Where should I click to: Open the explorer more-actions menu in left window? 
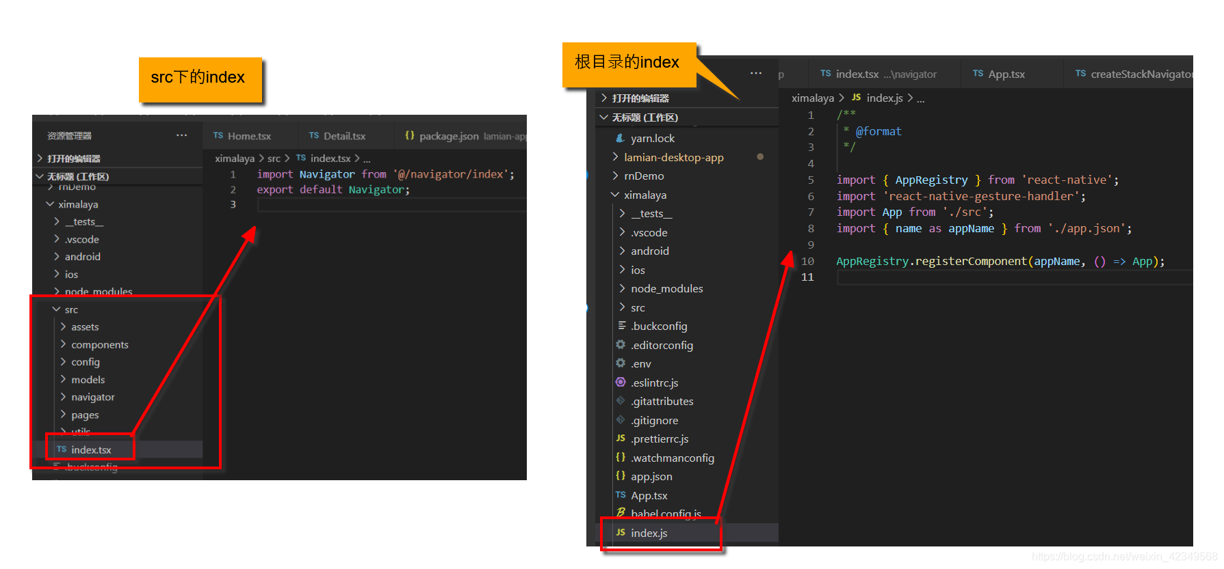181,135
